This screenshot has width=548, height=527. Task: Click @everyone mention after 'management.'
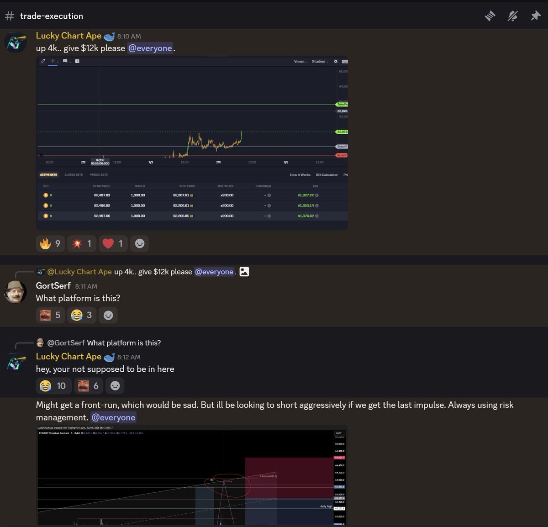[113, 417]
